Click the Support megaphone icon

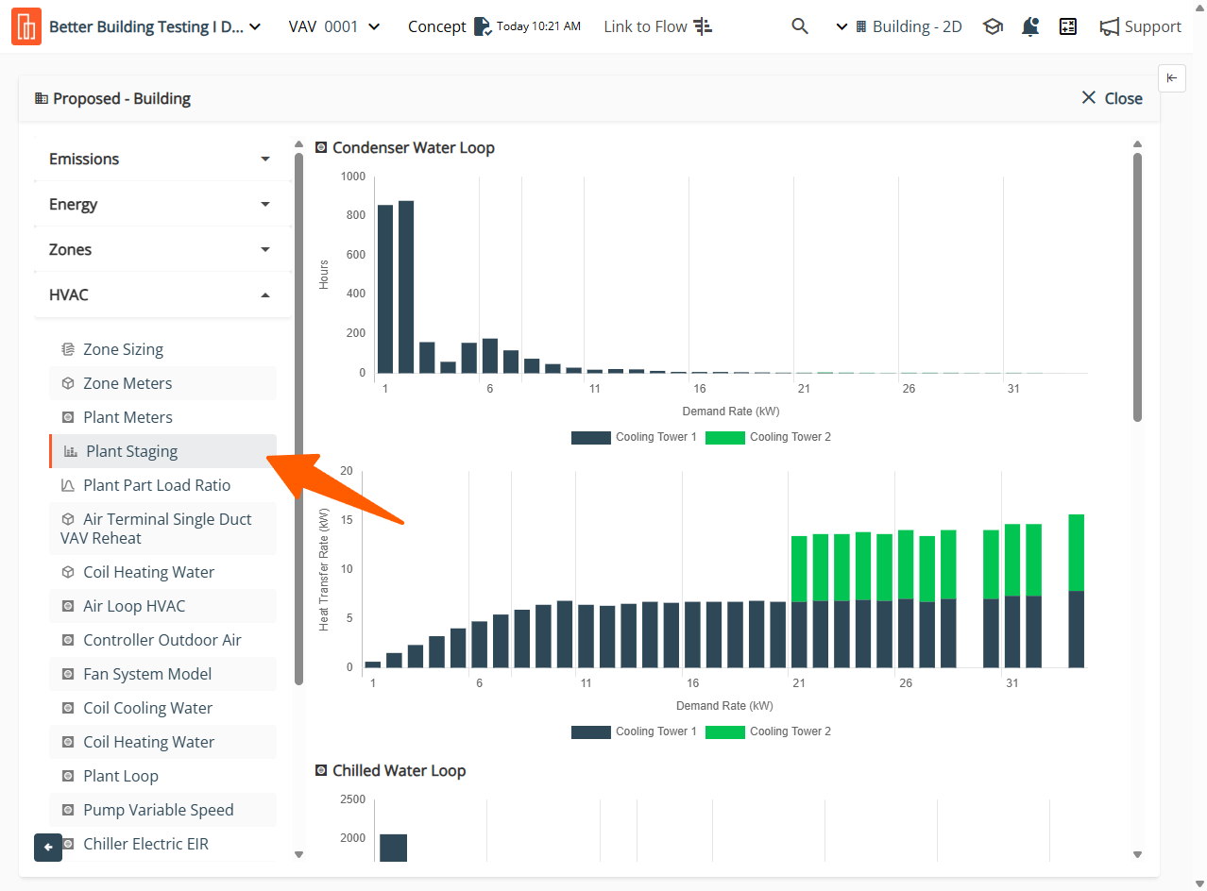tap(1110, 26)
